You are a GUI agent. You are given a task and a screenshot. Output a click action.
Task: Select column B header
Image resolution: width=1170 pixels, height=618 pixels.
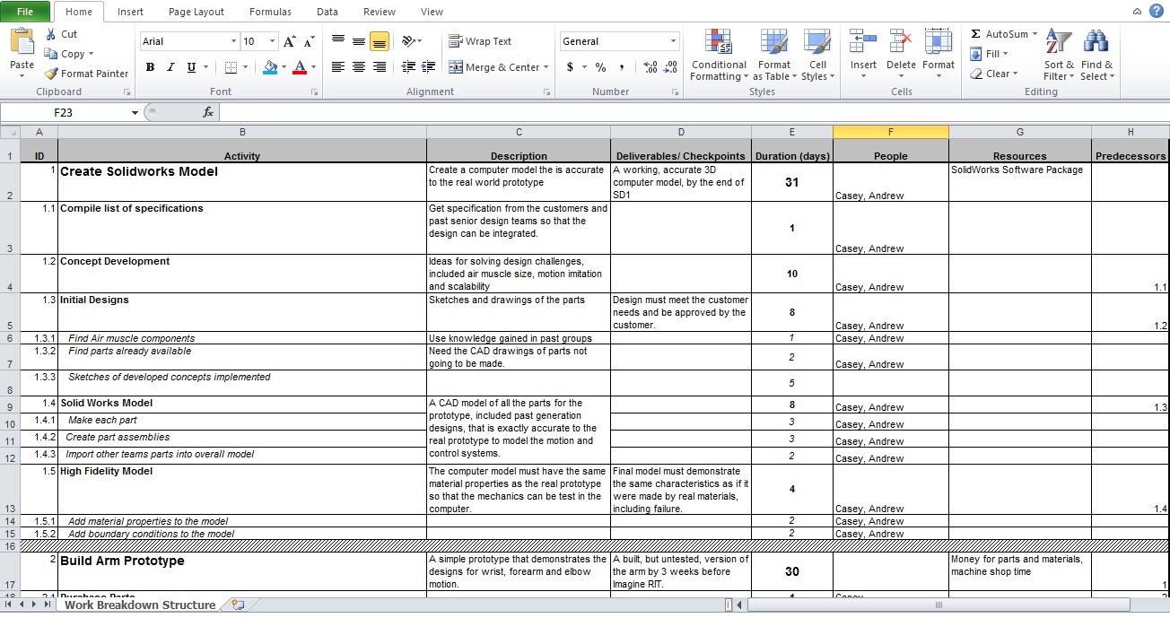[242, 132]
